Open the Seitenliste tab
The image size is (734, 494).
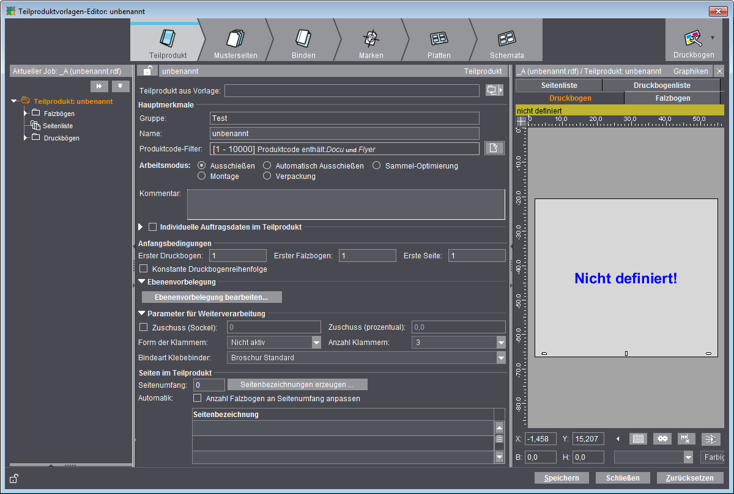[x=558, y=85]
